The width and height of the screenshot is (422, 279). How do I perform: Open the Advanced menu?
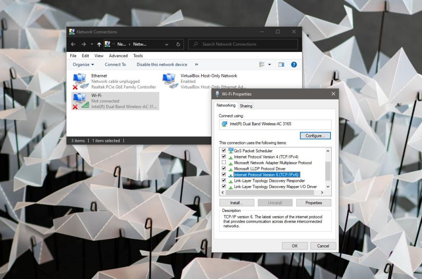click(x=118, y=56)
